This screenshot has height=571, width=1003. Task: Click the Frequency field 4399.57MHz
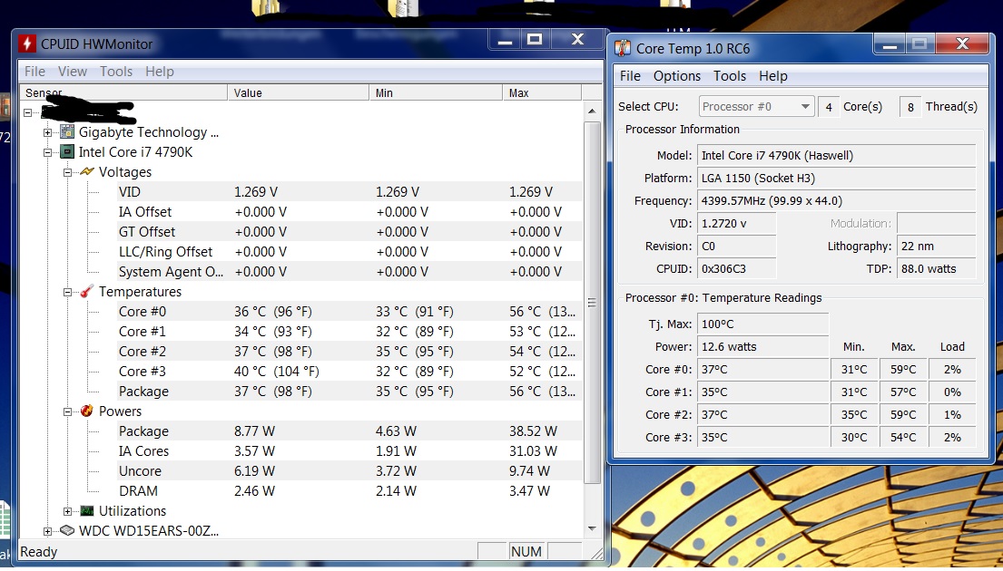pyautogui.click(x=837, y=200)
